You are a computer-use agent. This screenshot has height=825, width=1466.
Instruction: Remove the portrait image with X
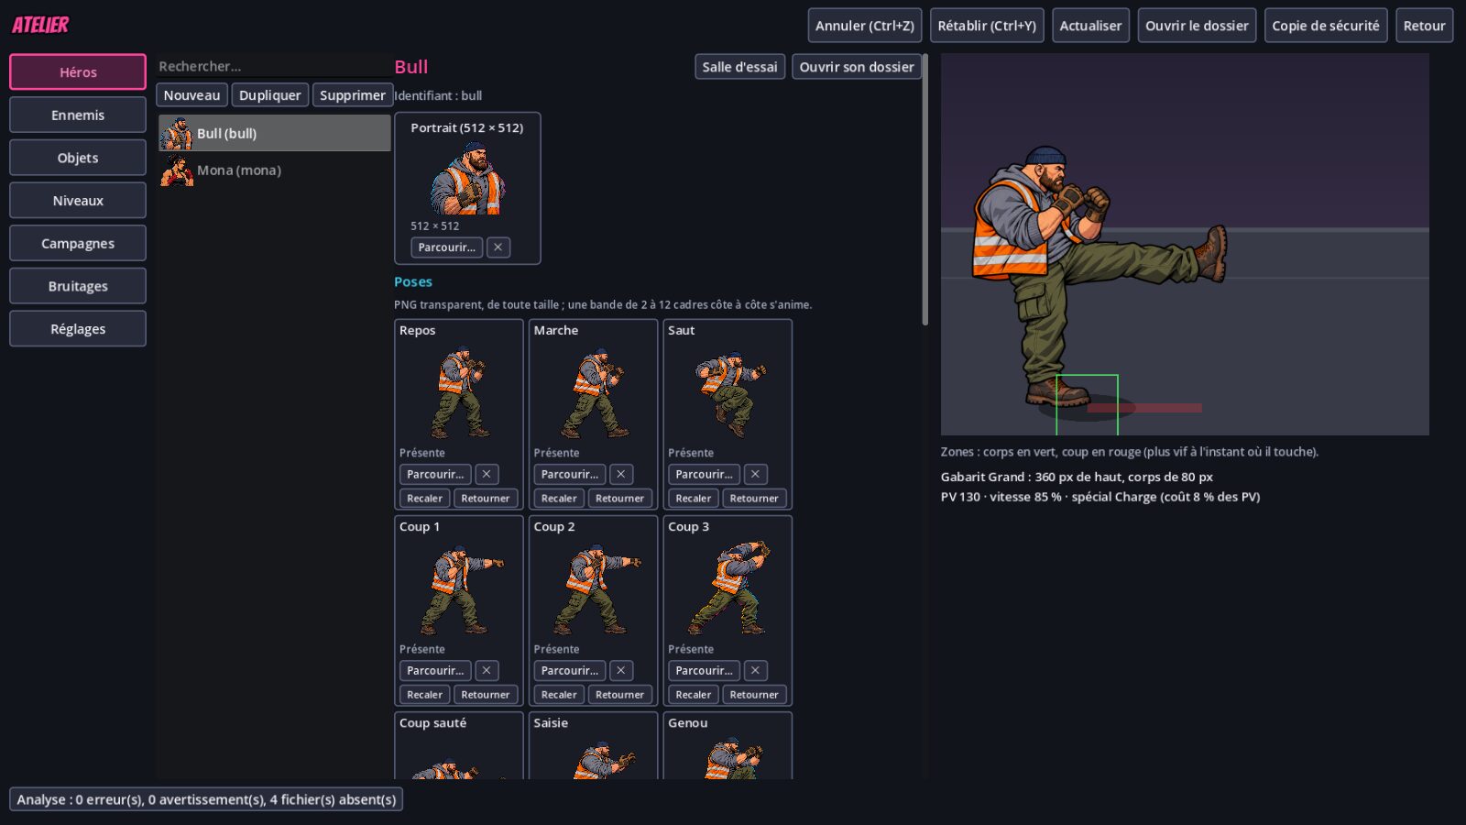pyautogui.click(x=498, y=247)
